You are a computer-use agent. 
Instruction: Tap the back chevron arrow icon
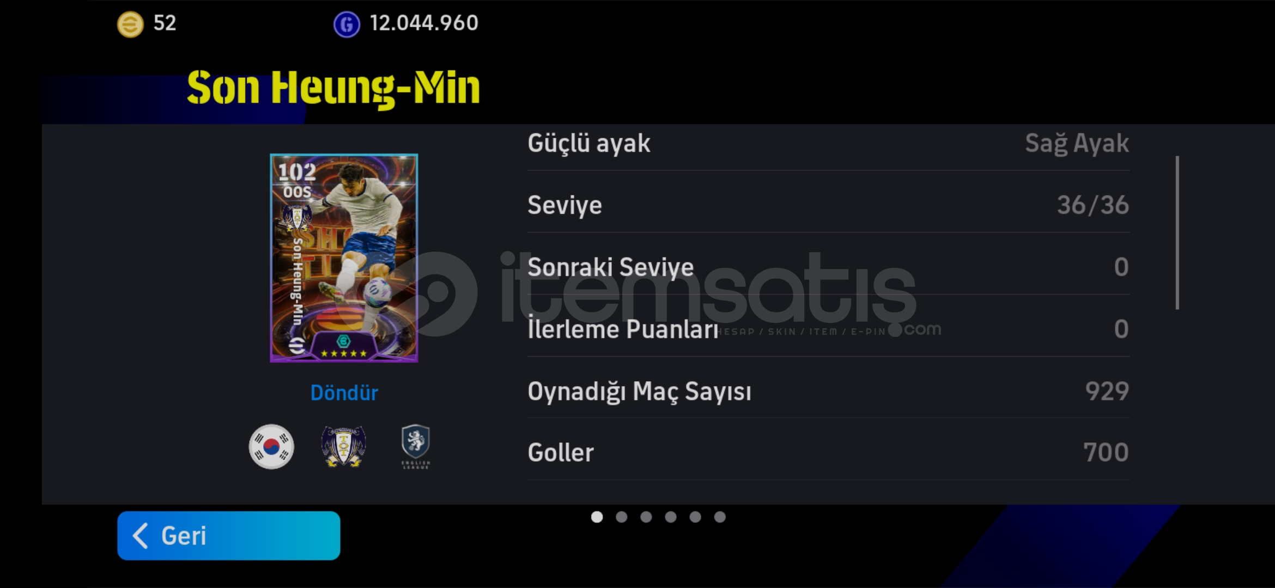[140, 536]
